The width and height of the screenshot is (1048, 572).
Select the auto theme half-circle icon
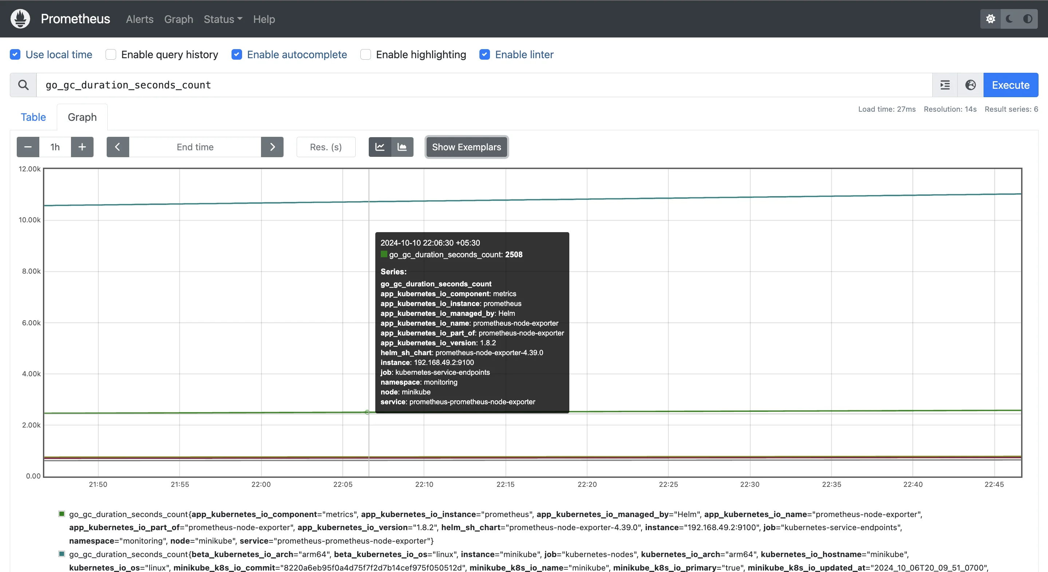tap(1028, 19)
